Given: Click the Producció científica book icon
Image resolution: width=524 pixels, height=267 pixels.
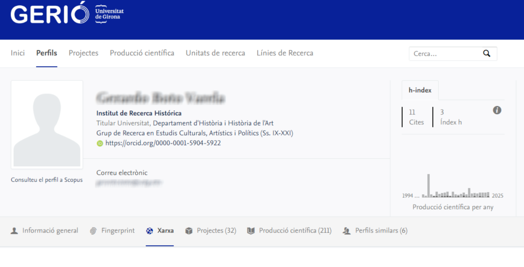Looking at the screenshot, I should (x=251, y=231).
